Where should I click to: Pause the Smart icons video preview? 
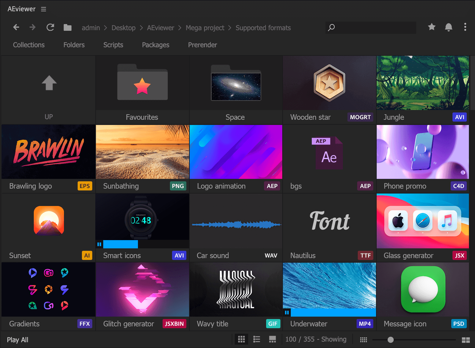[99, 244]
